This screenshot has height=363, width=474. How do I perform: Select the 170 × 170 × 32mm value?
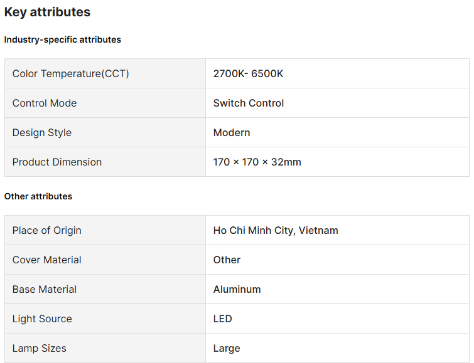pyautogui.click(x=257, y=162)
